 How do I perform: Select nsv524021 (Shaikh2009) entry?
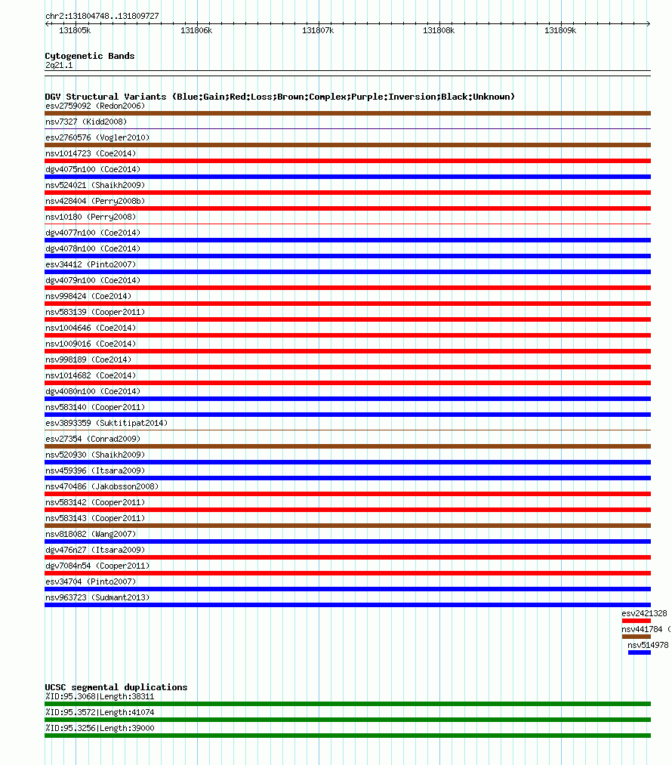coord(95,185)
